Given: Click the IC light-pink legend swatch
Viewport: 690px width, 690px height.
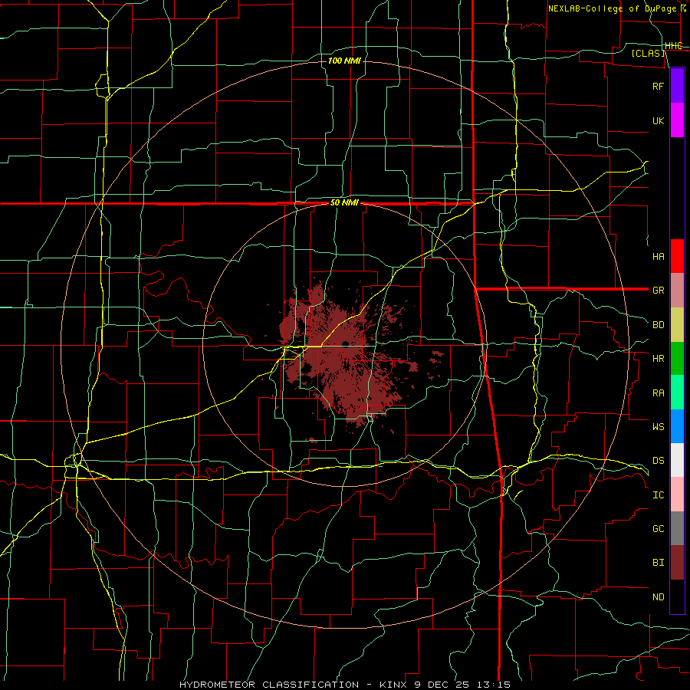Looking at the screenshot, I should [677, 495].
